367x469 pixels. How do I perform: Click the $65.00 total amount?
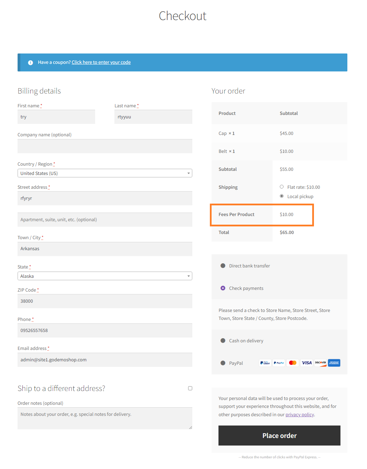point(287,232)
